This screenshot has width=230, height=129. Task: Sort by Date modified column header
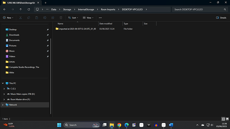tap(106, 24)
